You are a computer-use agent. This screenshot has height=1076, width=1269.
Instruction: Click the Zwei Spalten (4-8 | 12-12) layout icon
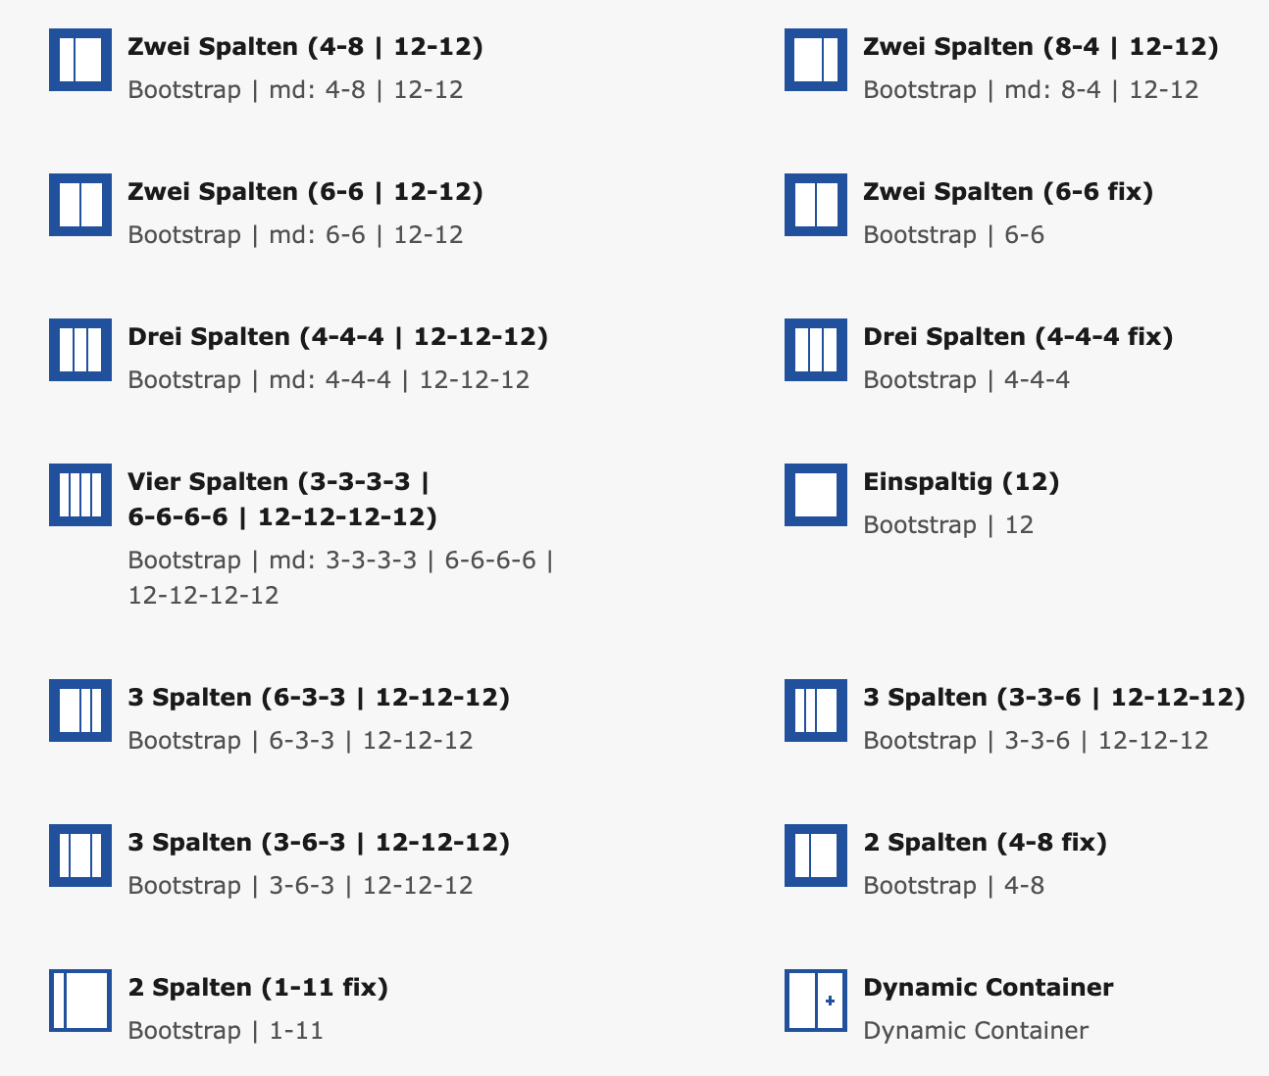(x=80, y=60)
